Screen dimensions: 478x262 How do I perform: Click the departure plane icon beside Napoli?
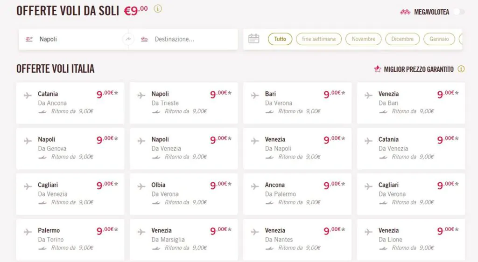pyautogui.click(x=29, y=39)
